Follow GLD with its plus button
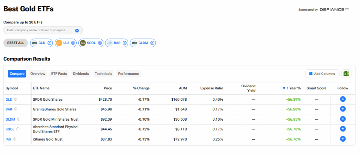 [x=343, y=99]
